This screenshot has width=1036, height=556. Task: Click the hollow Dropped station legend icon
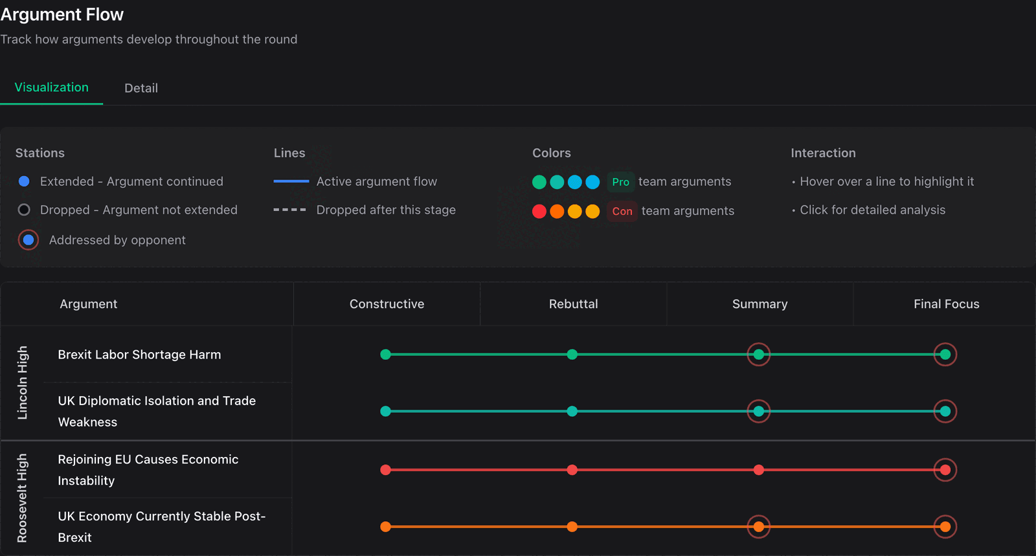pos(24,210)
